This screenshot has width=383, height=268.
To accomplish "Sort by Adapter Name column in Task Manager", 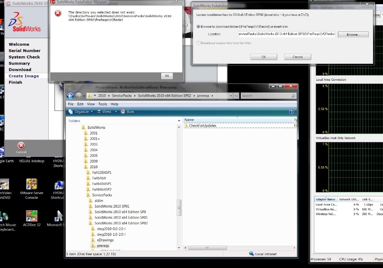I will click(x=326, y=199).
